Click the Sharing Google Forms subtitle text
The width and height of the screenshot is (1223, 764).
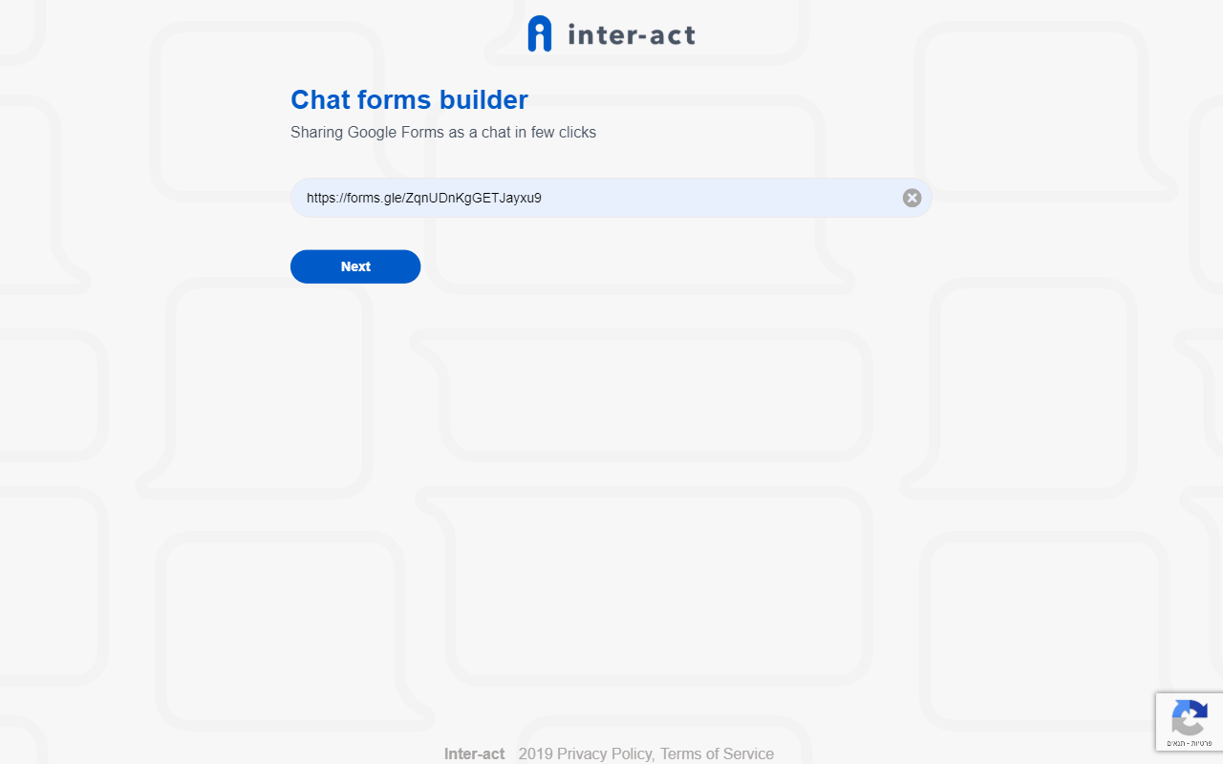443,133
